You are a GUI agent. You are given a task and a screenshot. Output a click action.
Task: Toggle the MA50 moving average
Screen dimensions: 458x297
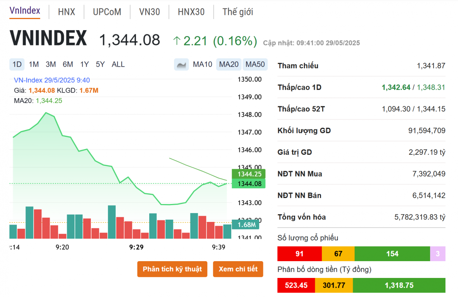(255, 64)
